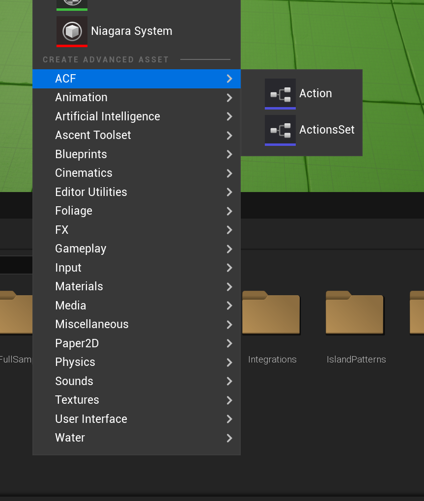424x501 pixels.
Task: Open the Paper2D menu category
Action: (77, 343)
